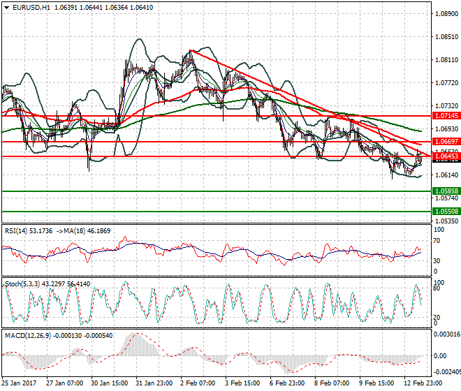The width and height of the screenshot is (461, 391).
Task: Select the MACD 0.003016 scale value
Action: (447, 335)
